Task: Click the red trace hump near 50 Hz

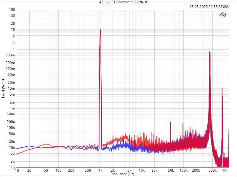Action: point(46,144)
